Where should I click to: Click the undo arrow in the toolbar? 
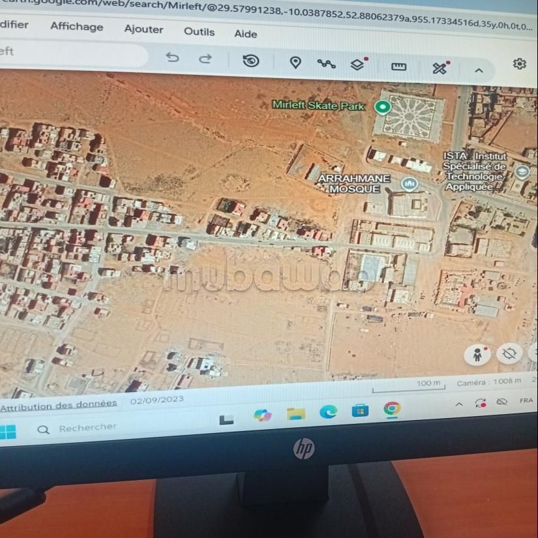(x=172, y=58)
